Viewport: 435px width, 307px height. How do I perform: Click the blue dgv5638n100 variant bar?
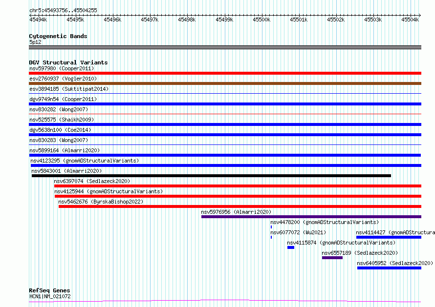point(225,135)
